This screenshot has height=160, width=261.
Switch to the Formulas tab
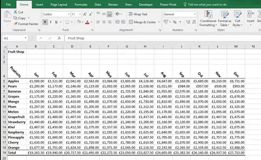coord(81,5)
